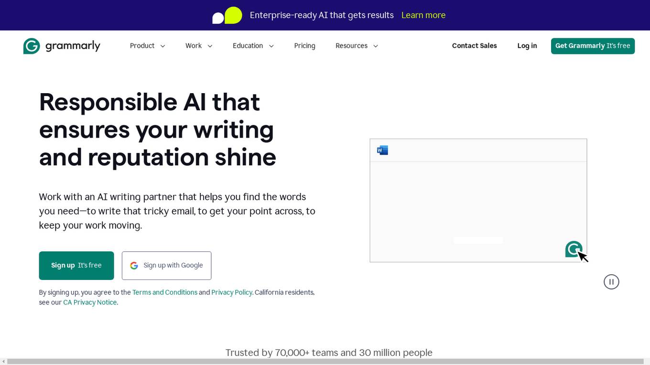Go to the Pricing page

[304, 46]
